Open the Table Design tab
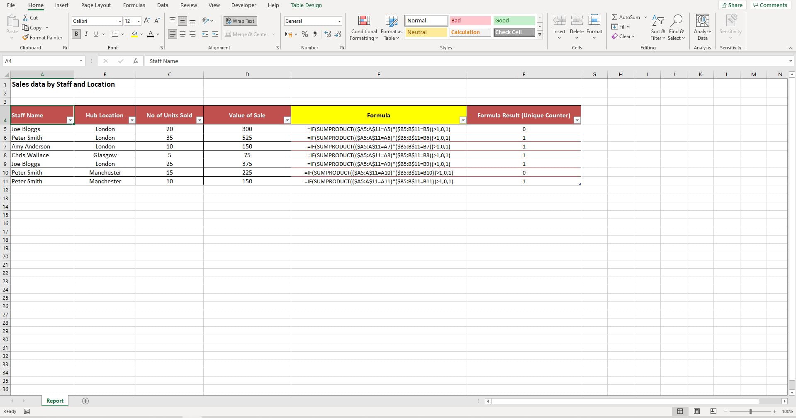 click(x=306, y=5)
